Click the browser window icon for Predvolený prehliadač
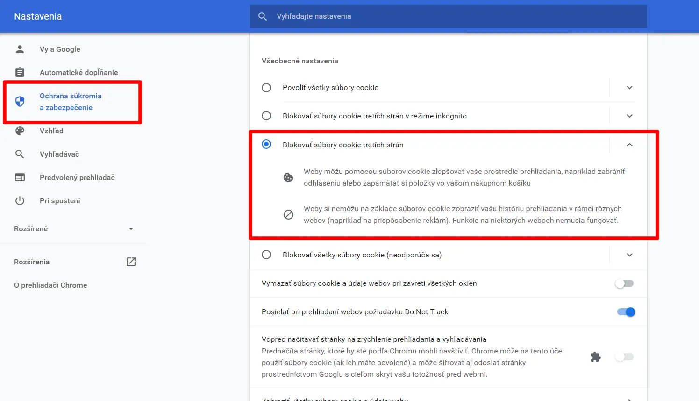699x401 pixels. coord(20,177)
